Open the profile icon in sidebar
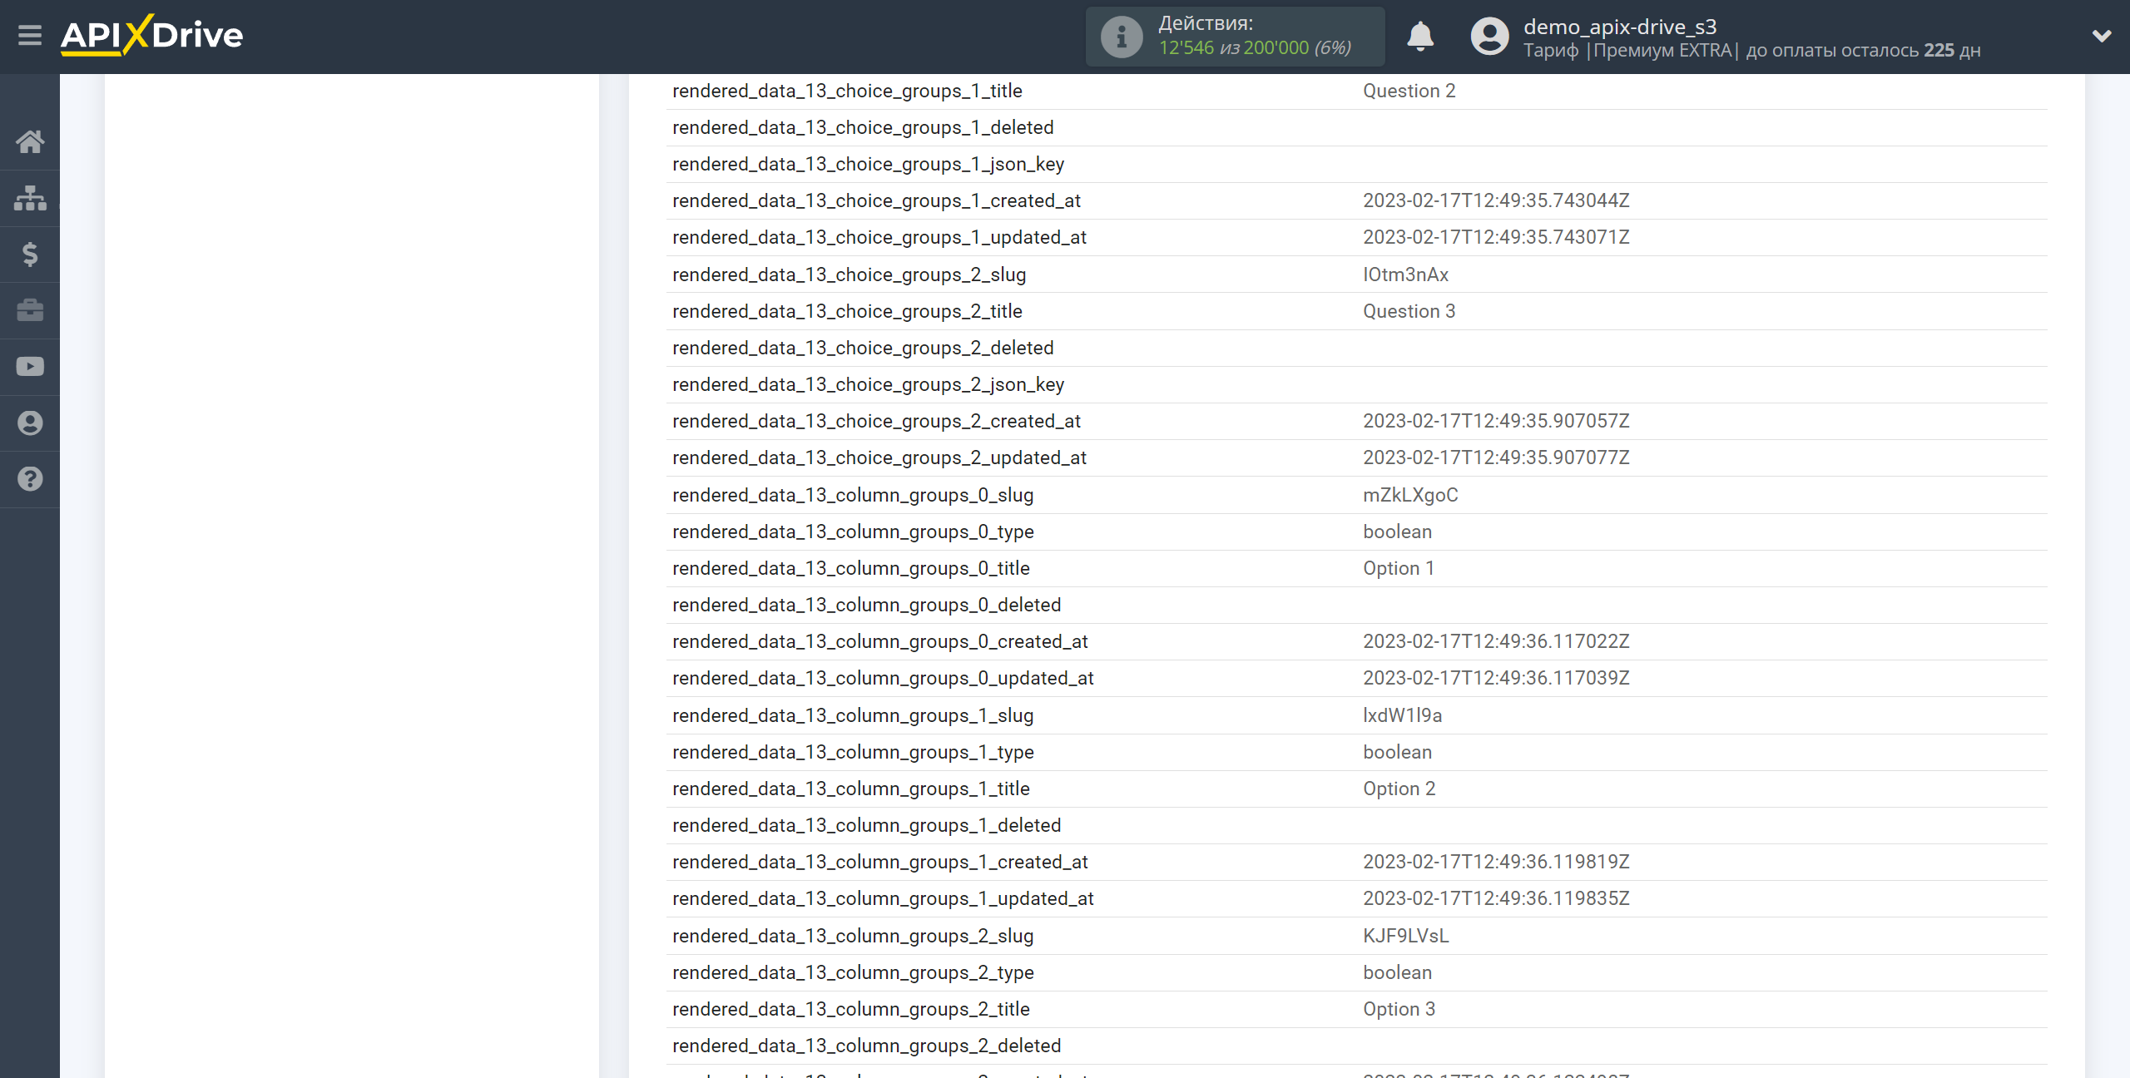Screen dimensions: 2130x1078 [30, 423]
